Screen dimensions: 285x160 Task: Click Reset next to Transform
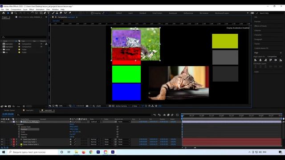pyautogui.click(x=72, y=124)
